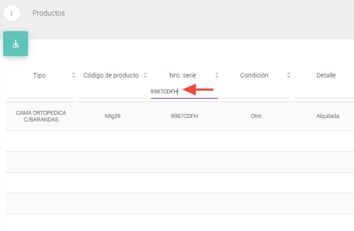This screenshot has width=354, height=231.
Task: Click the Nro. serie header label
Action: pos(183,75)
